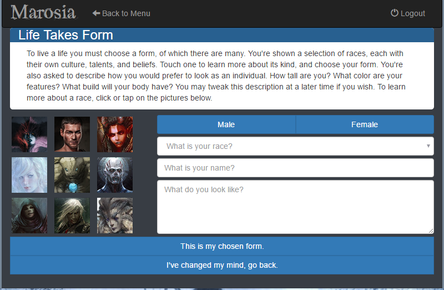This screenshot has width=444, height=290.
Task: Pick the bald pale undead face portrait
Action: click(115, 175)
